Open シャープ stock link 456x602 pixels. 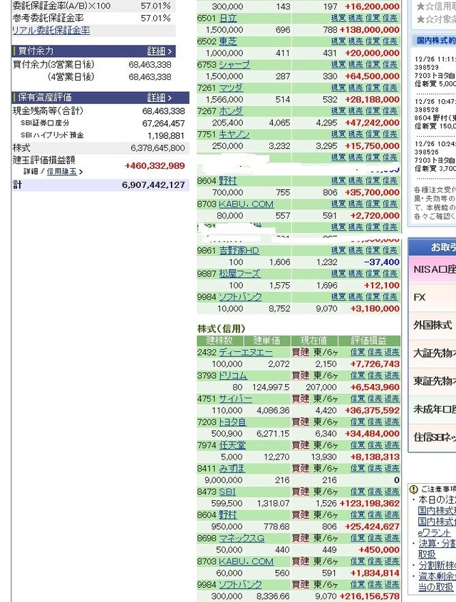[x=234, y=65]
